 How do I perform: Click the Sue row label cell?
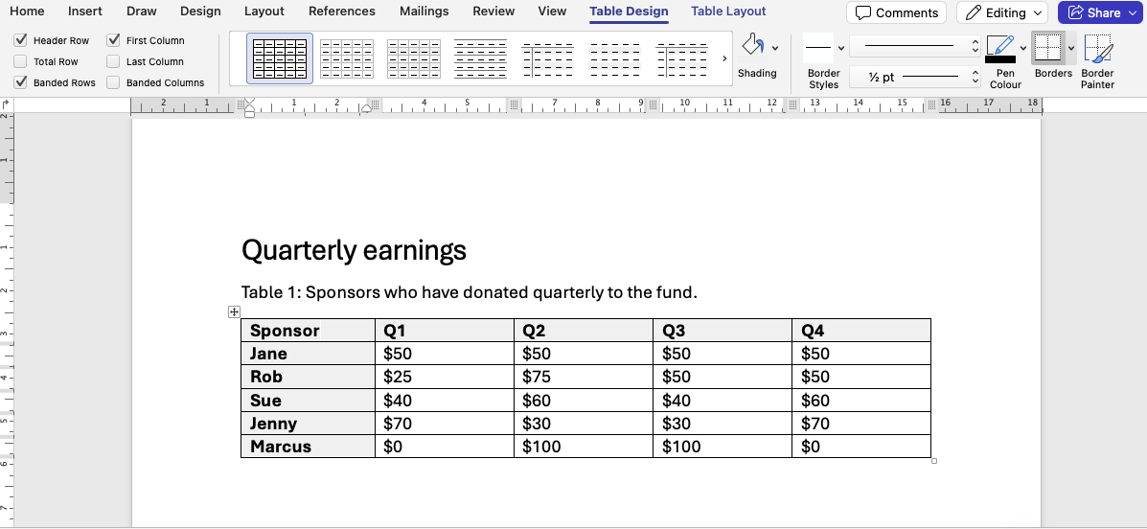(308, 401)
